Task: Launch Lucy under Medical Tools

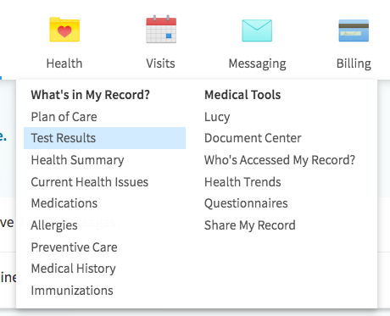Action: pyautogui.click(x=217, y=117)
